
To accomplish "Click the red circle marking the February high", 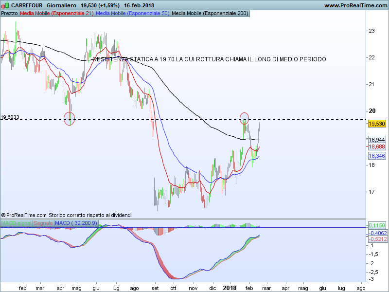I will pos(245,118).
